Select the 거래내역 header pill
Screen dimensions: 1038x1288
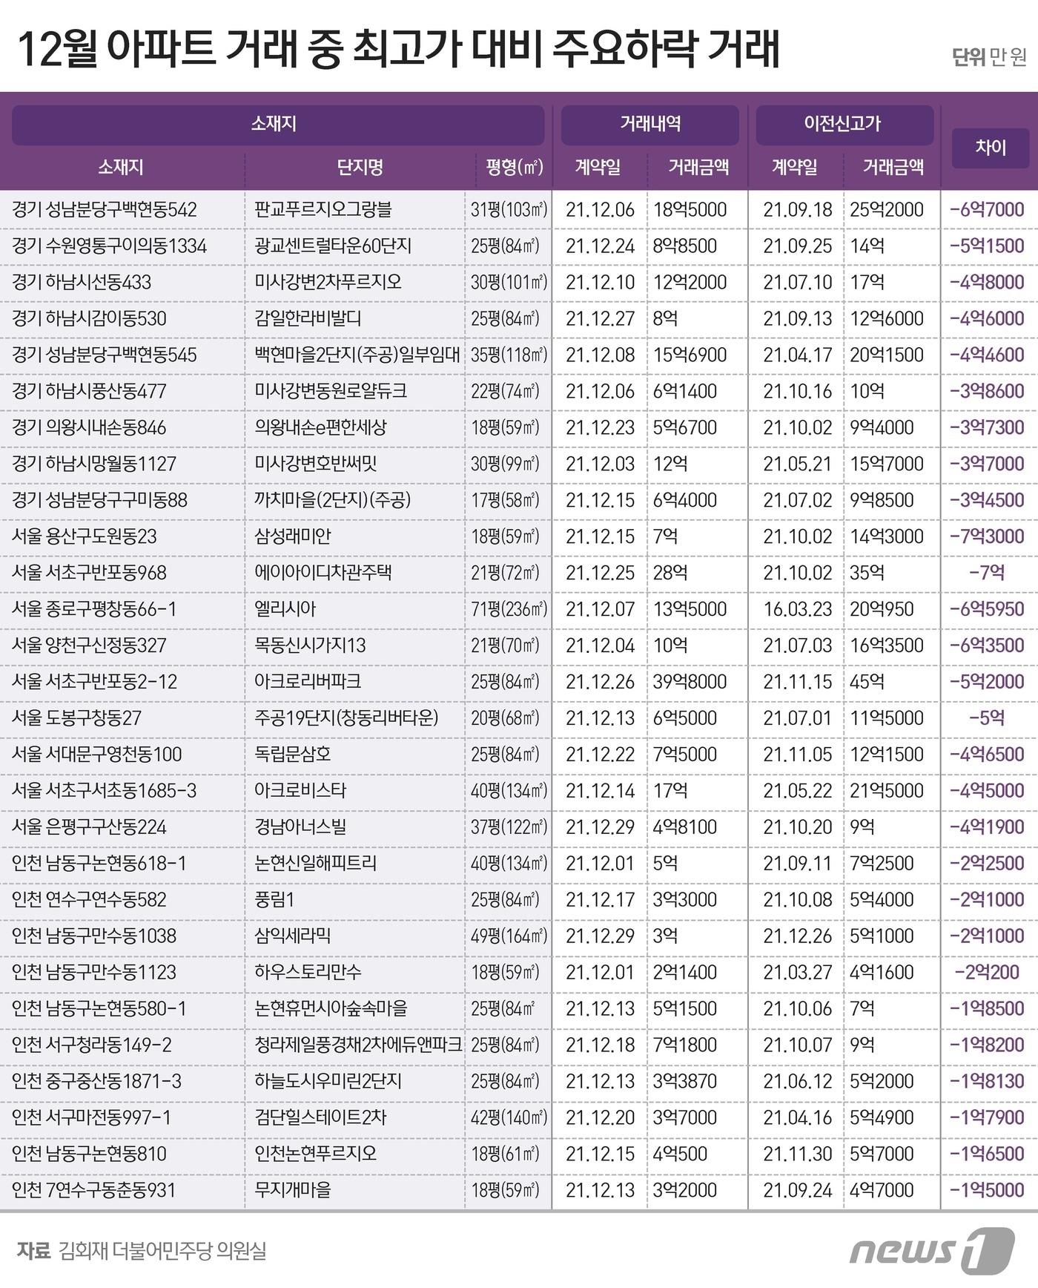[649, 125]
